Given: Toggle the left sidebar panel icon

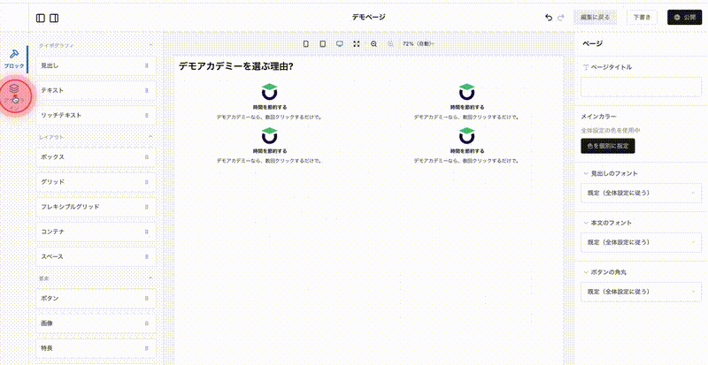Looking at the screenshot, I should tap(40, 18).
